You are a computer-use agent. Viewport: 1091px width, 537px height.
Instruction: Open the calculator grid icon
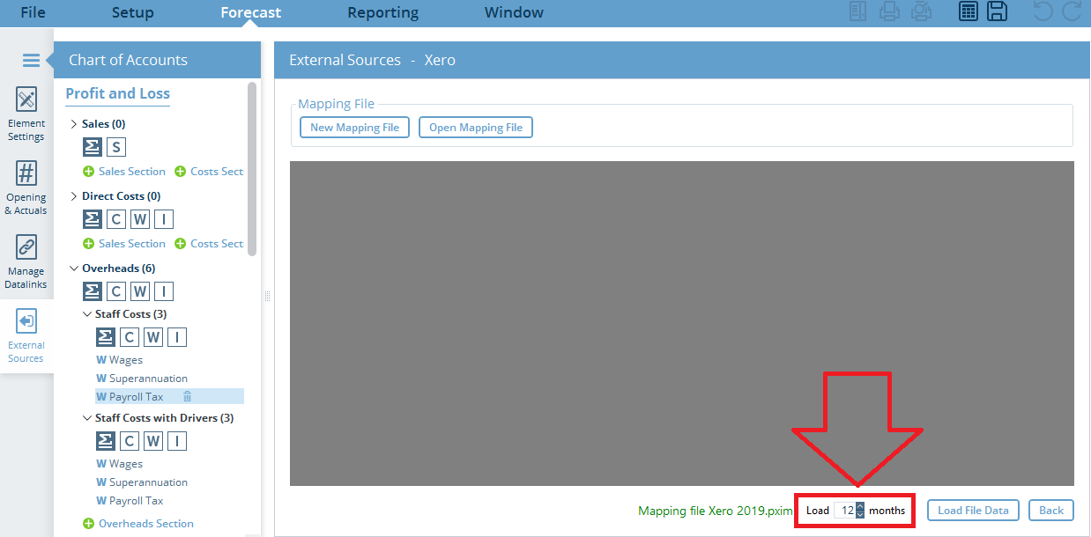point(968,12)
